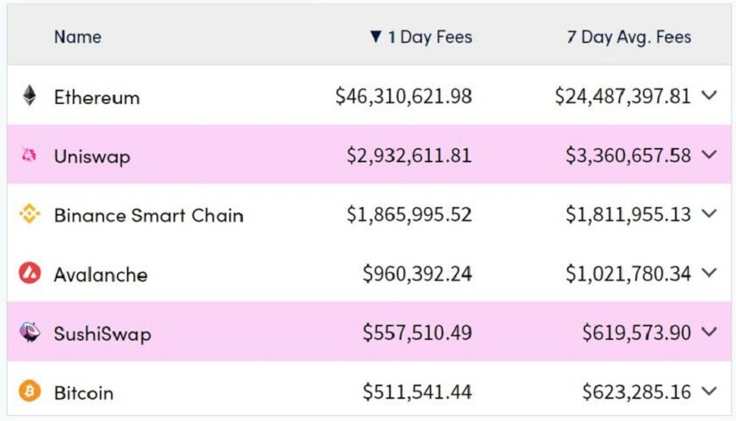
Task: Sort by the 1 Day Fees column
Action: [430, 37]
